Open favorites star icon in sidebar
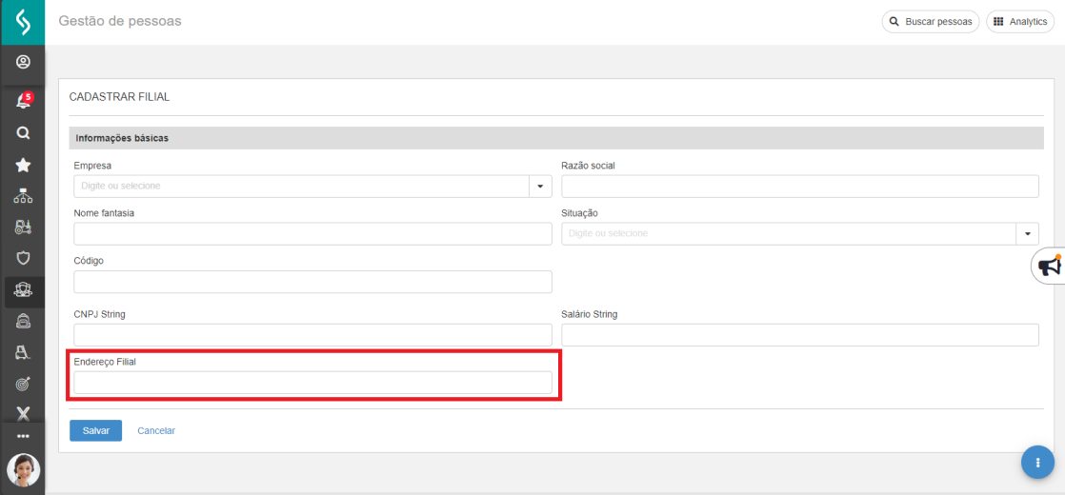1065x495 pixels. pyautogui.click(x=23, y=165)
